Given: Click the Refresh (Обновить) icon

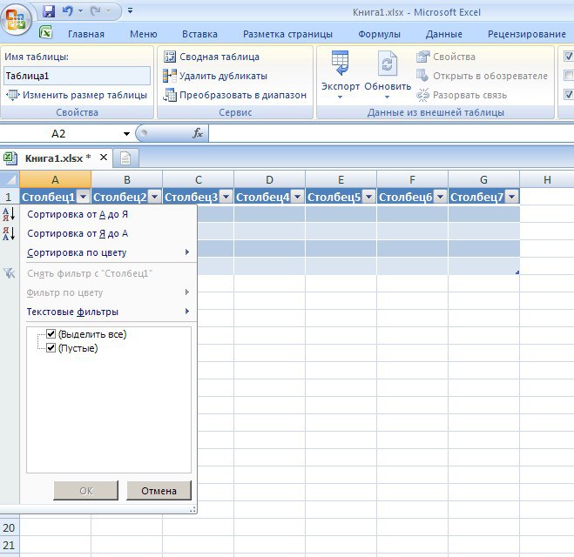Looking at the screenshot, I should [388, 65].
